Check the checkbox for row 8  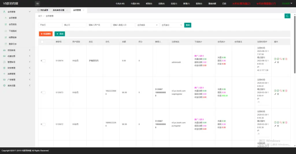(44, 61)
